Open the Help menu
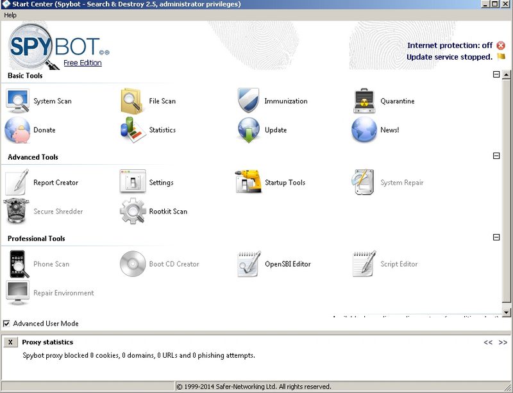 point(10,15)
